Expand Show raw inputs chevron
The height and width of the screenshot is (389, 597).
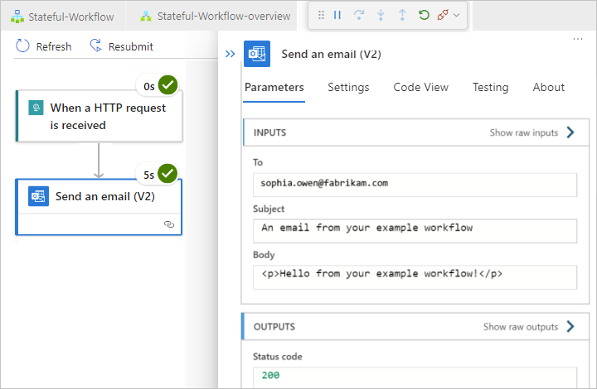[570, 132]
